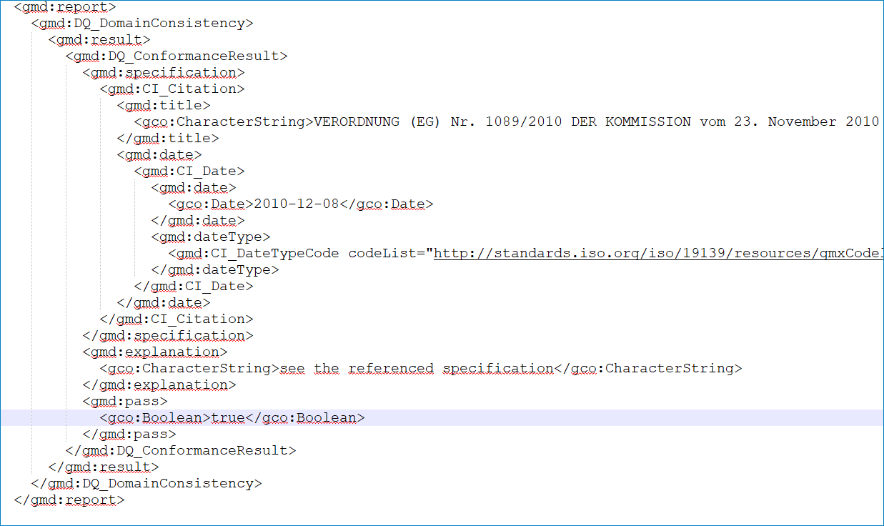Click the date value 2010-12-08
884x526 pixels.
point(297,204)
